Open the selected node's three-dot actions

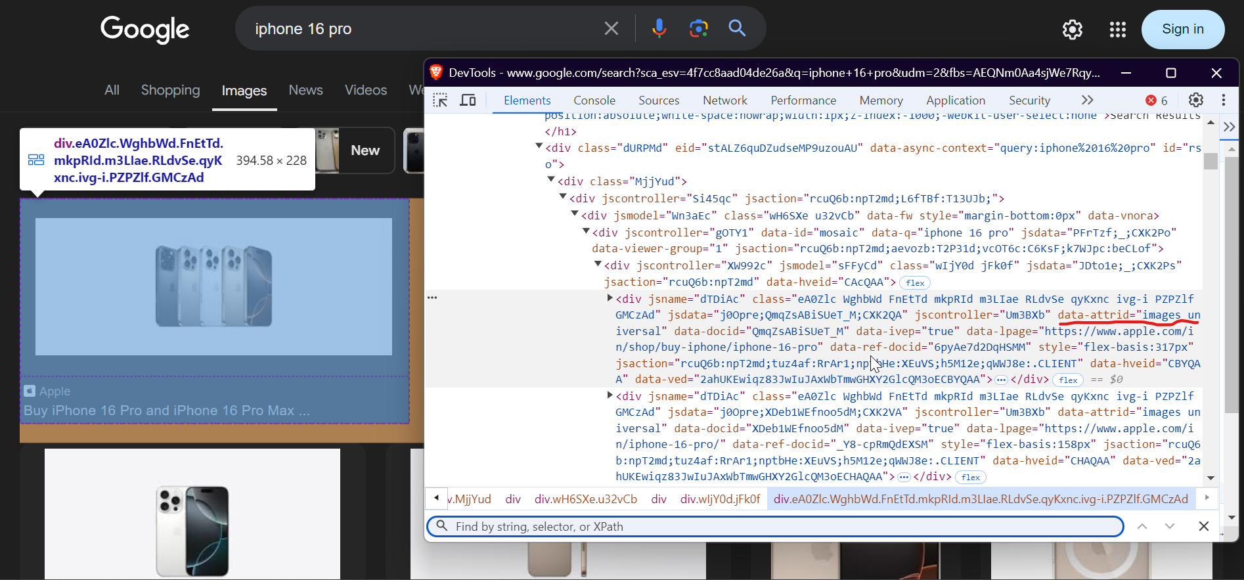coord(432,298)
